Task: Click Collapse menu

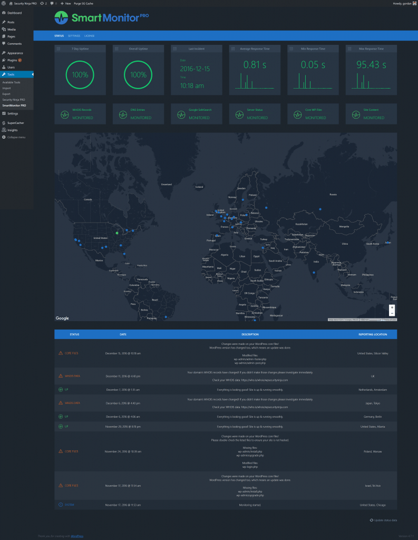Action: [16, 137]
